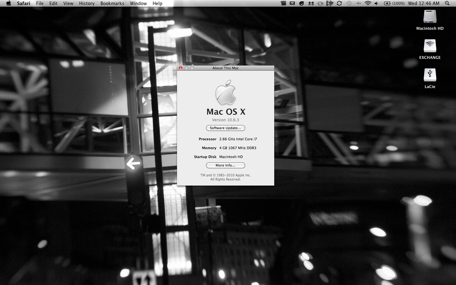Open the Safari application menu
This screenshot has height=285, width=456.
click(24, 3)
